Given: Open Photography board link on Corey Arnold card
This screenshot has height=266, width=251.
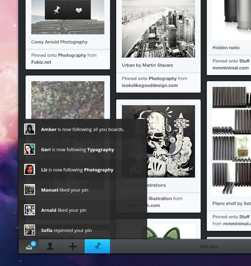Looking at the screenshot, I should click(72, 55).
